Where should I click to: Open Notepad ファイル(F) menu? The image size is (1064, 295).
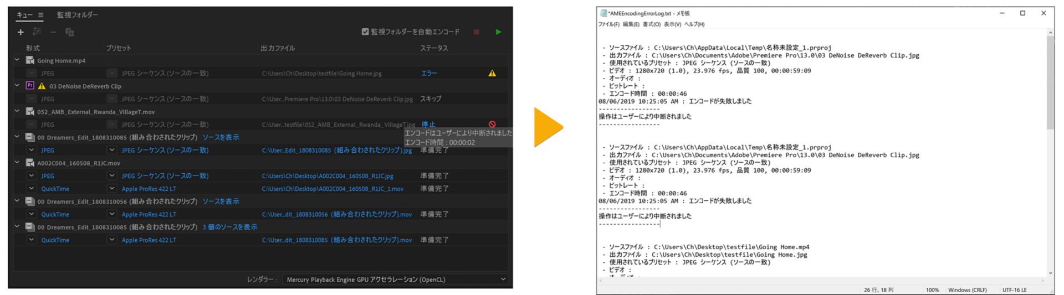[x=609, y=24]
